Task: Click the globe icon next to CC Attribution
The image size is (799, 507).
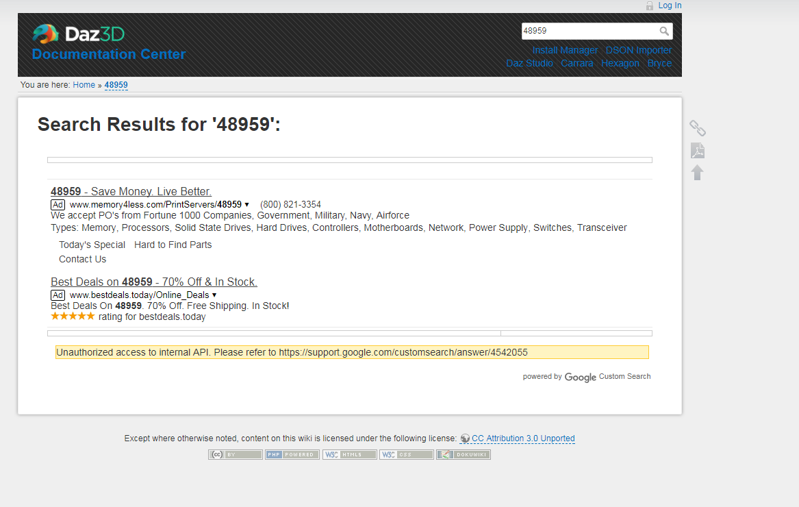Action: pyautogui.click(x=465, y=438)
